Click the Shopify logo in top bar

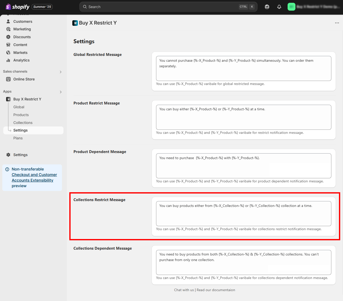17,7
